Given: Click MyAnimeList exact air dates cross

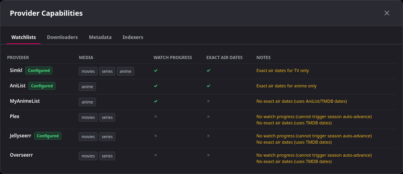Looking at the screenshot, I should (209, 101).
